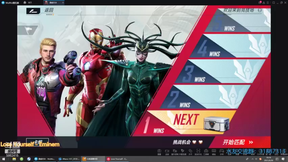288x162 pixels.
Task: Switch to orange streaming assistant taskbar window
Action: (93, 159)
